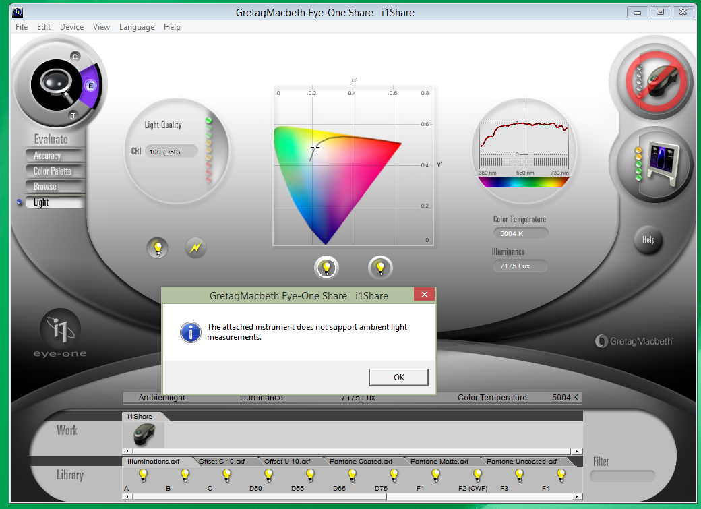The height and width of the screenshot is (509, 701).
Task: Click OK in the message dialog
Action: coord(399,377)
